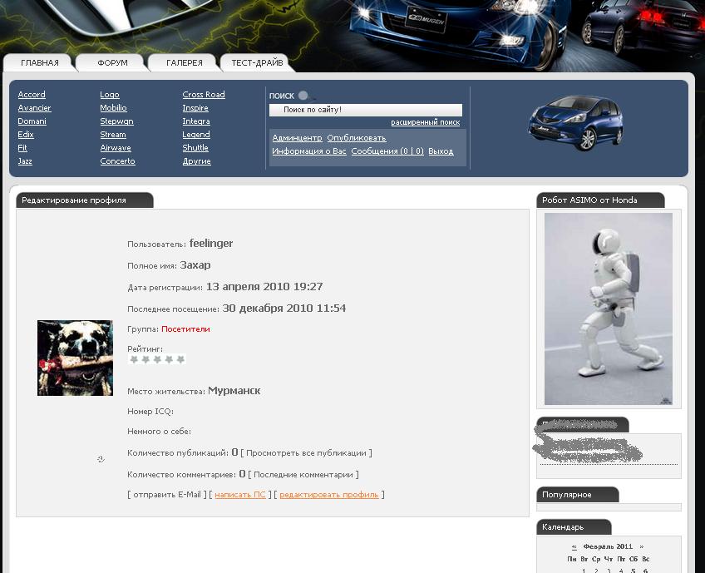Click the Календарь block header

pyautogui.click(x=574, y=527)
